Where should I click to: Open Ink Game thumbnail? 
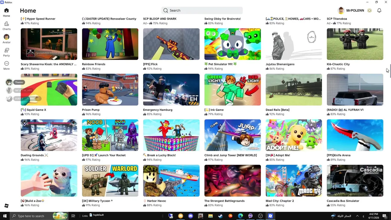232,90
